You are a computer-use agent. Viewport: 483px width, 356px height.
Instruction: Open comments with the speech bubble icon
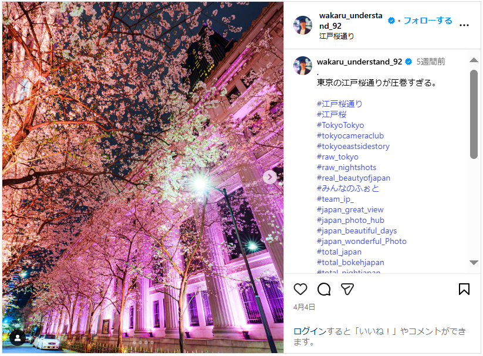click(324, 289)
